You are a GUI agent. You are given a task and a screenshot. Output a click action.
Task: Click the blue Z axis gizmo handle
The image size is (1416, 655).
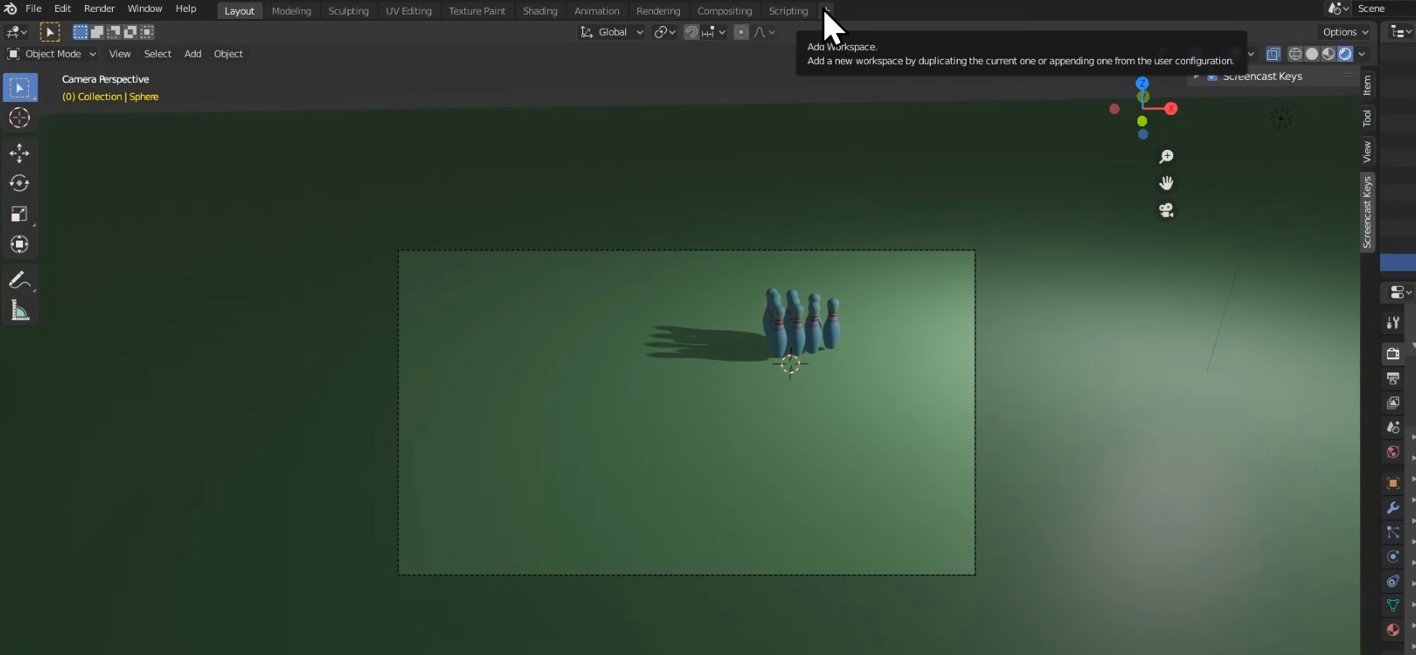(x=1142, y=83)
